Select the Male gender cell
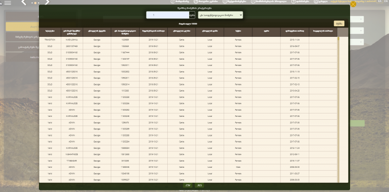The height and width of the screenshot is (192, 389). (238, 167)
